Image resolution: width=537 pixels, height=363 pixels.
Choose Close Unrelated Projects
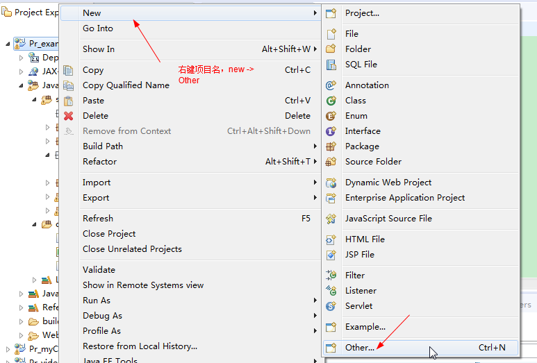(190, 249)
